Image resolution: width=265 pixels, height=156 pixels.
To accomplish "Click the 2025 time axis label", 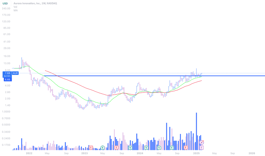I will [x=196, y=153].
